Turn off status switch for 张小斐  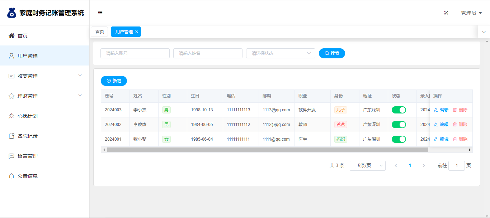click(x=399, y=139)
